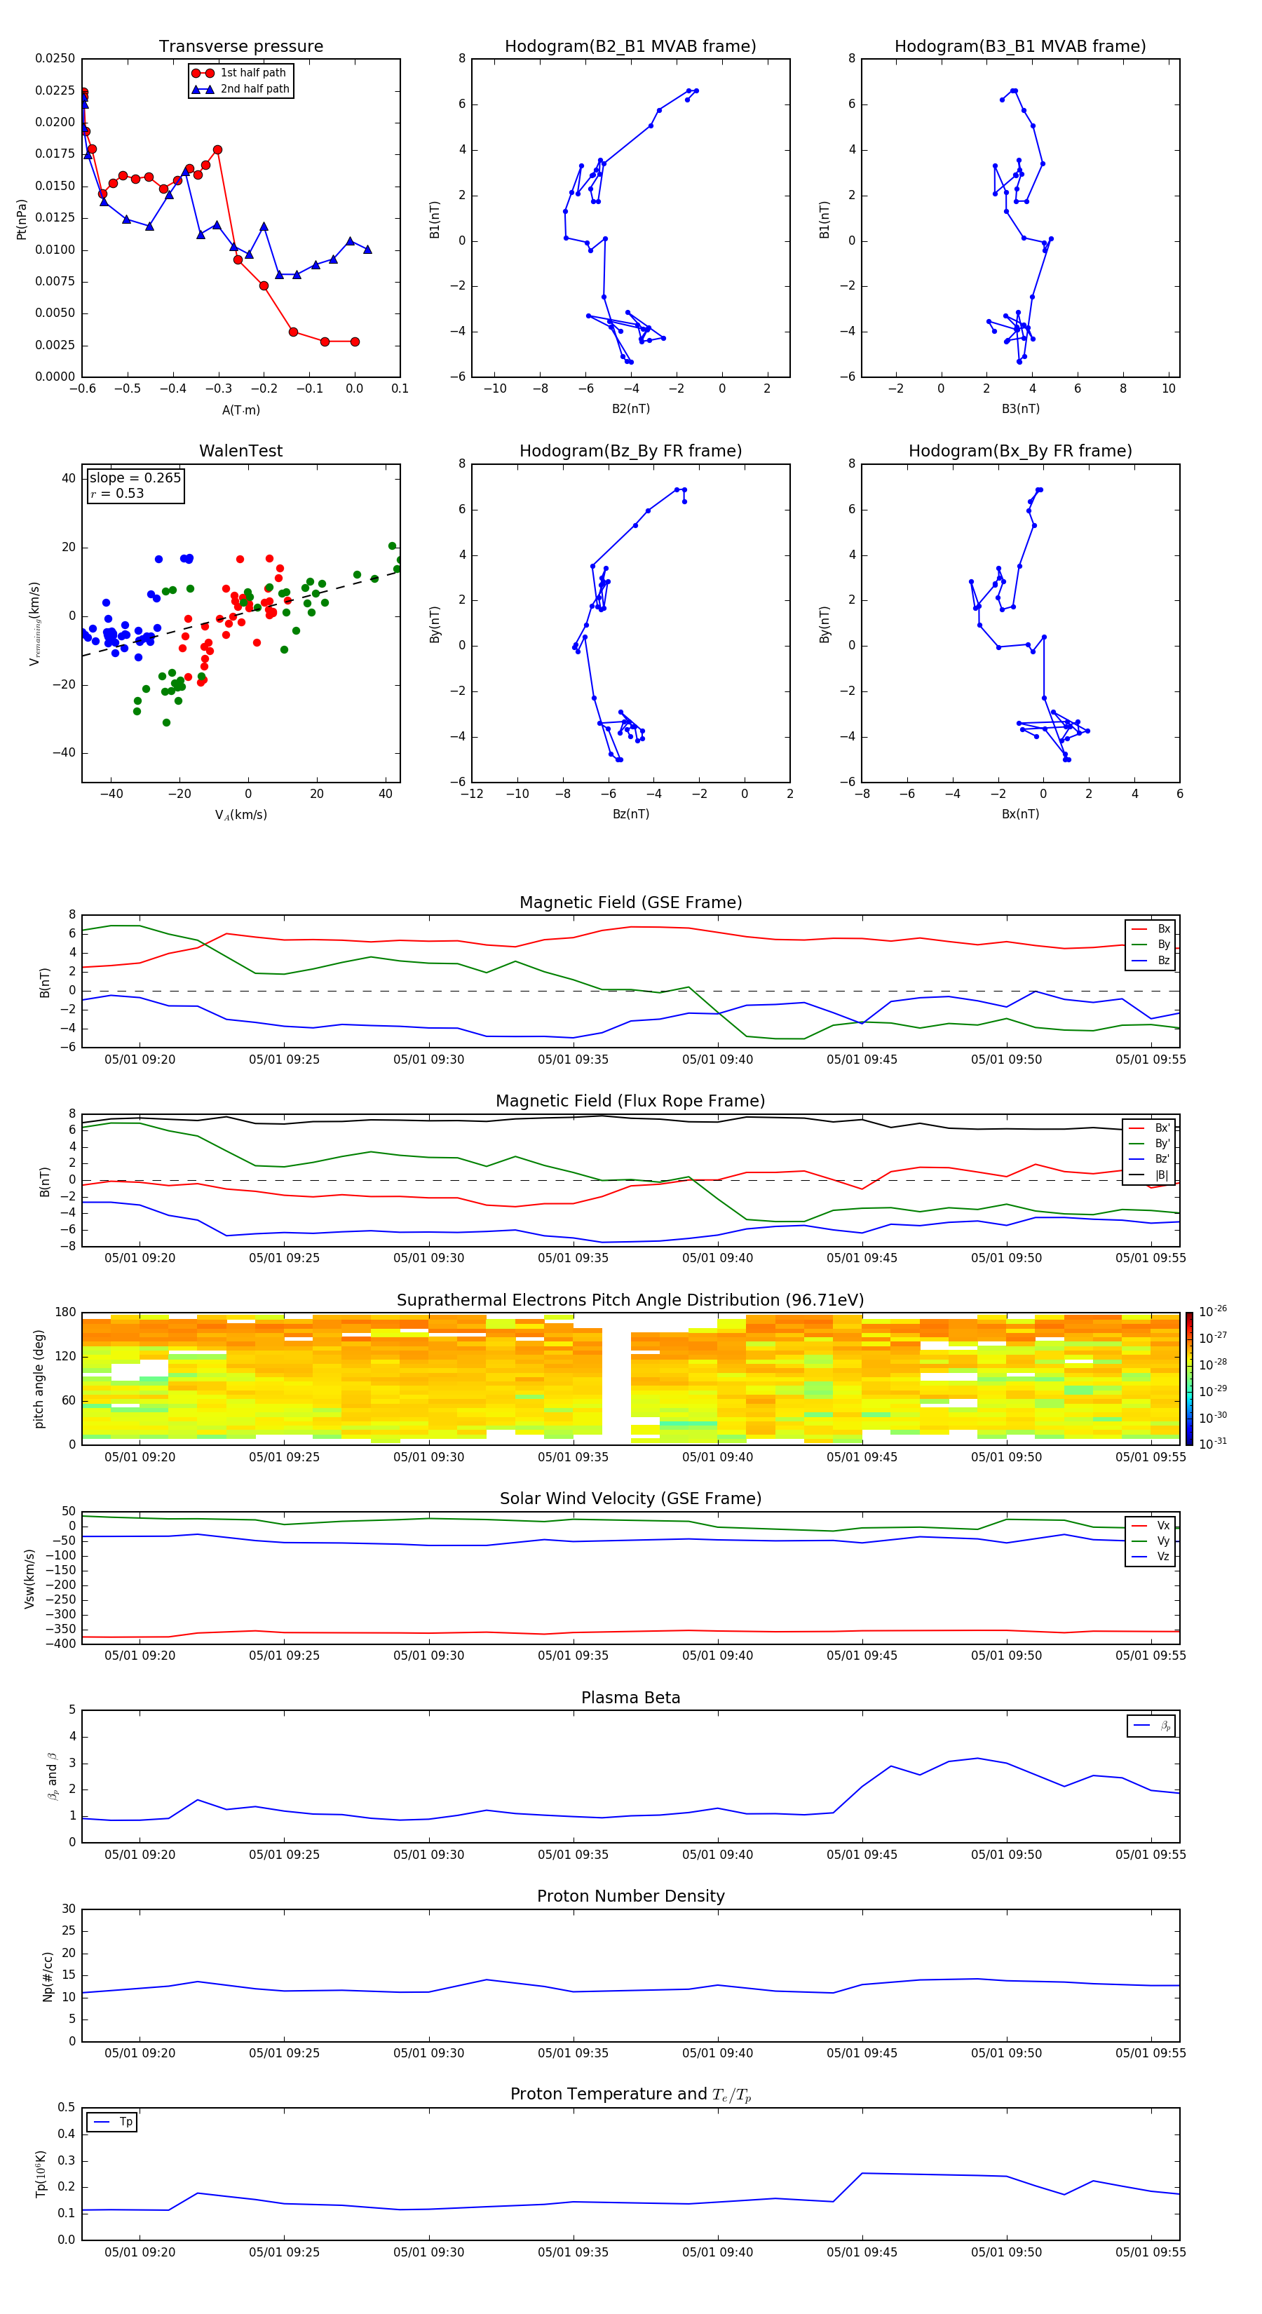
Task: Click the 'Pt(nPa)' y-axis label
Action: click(22, 219)
